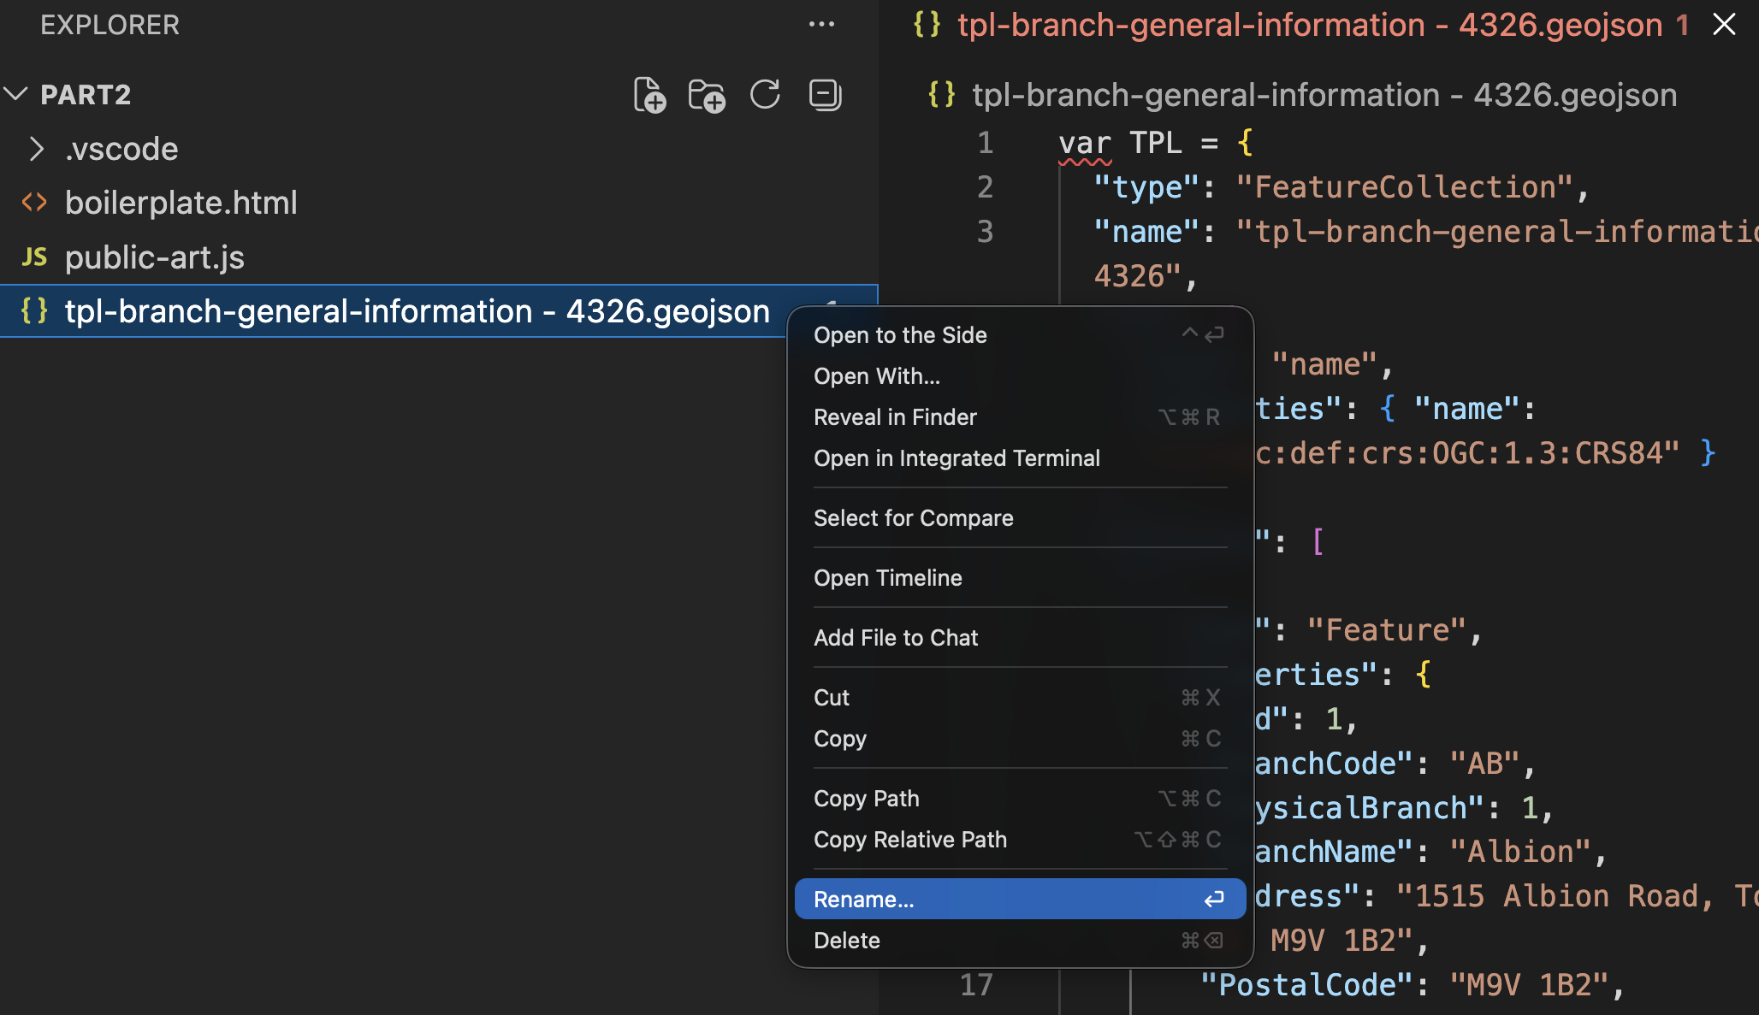This screenshot has height=1015, width=1759.
Task: Collapse all folders in Explorer
Action: pos(825,94)
